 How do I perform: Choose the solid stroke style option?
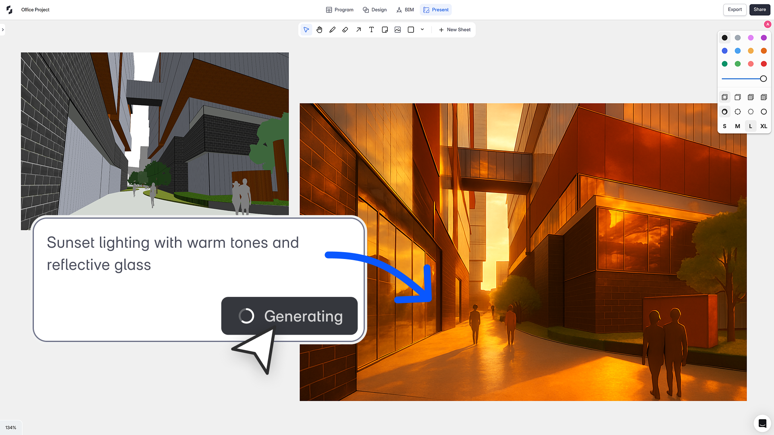click(764, 112)
